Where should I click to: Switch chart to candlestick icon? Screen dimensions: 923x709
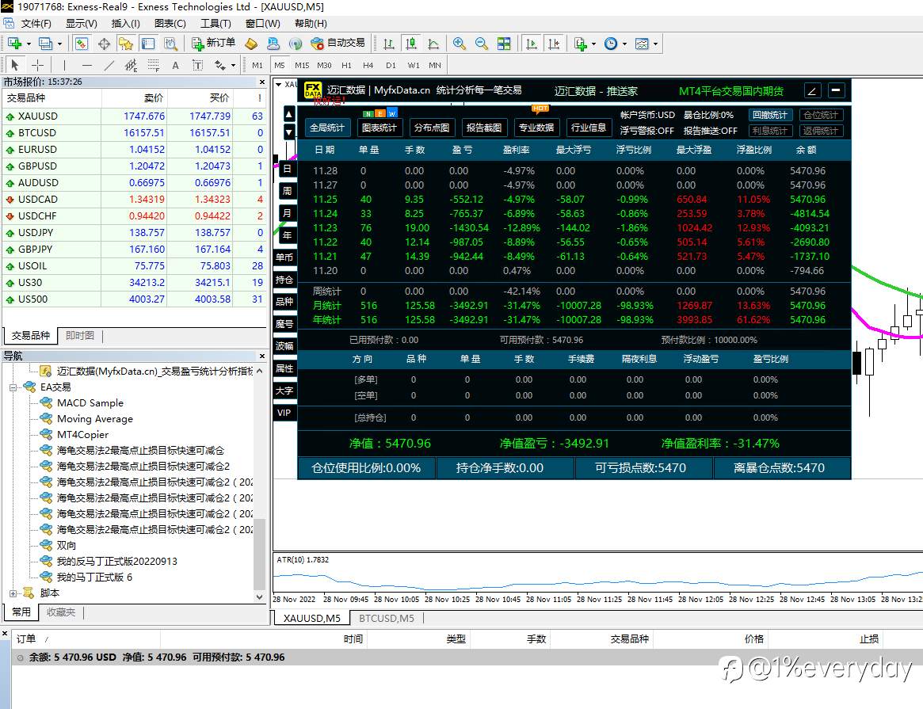tap(411, 44)
